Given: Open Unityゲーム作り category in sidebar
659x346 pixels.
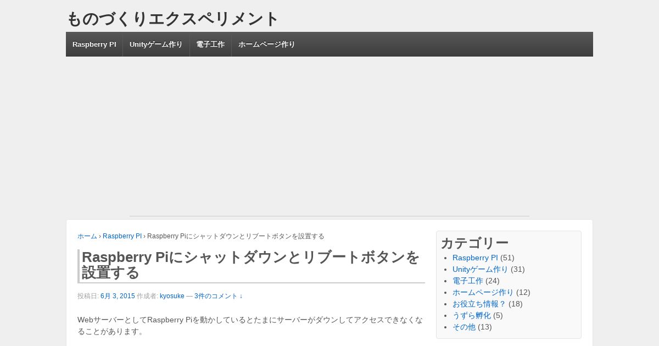Looking at the screenshot, I should coord(481,269).
